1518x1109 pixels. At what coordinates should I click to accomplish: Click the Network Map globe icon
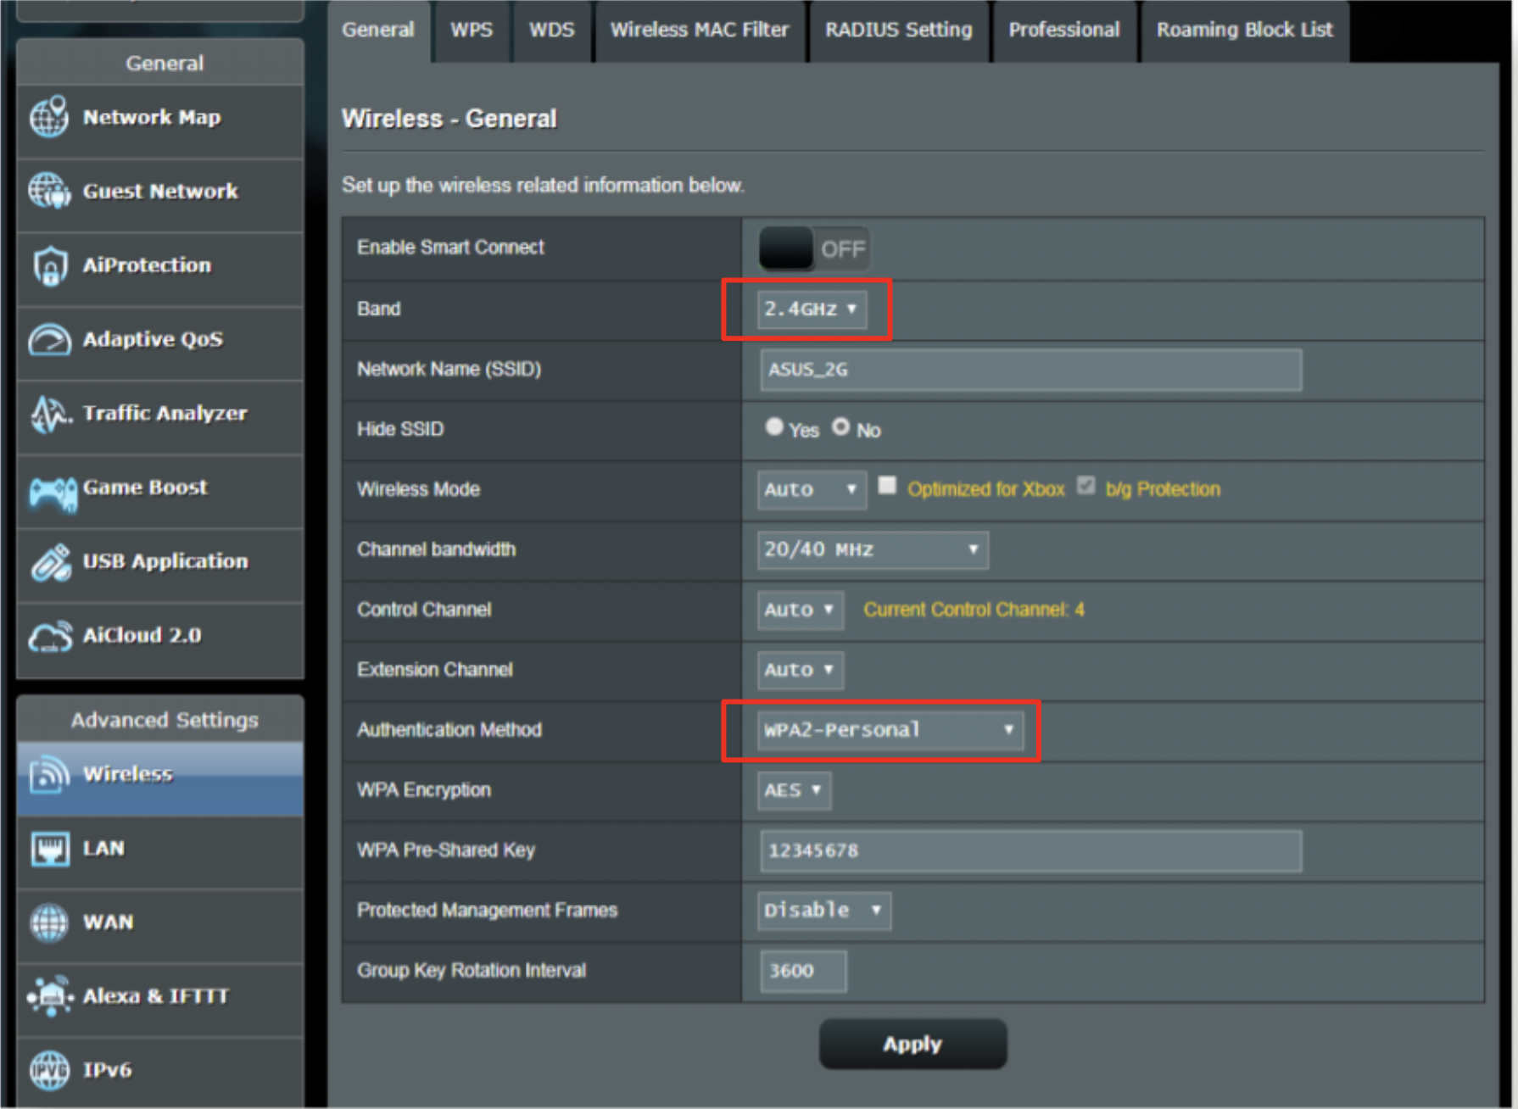(x=49, y=117)
